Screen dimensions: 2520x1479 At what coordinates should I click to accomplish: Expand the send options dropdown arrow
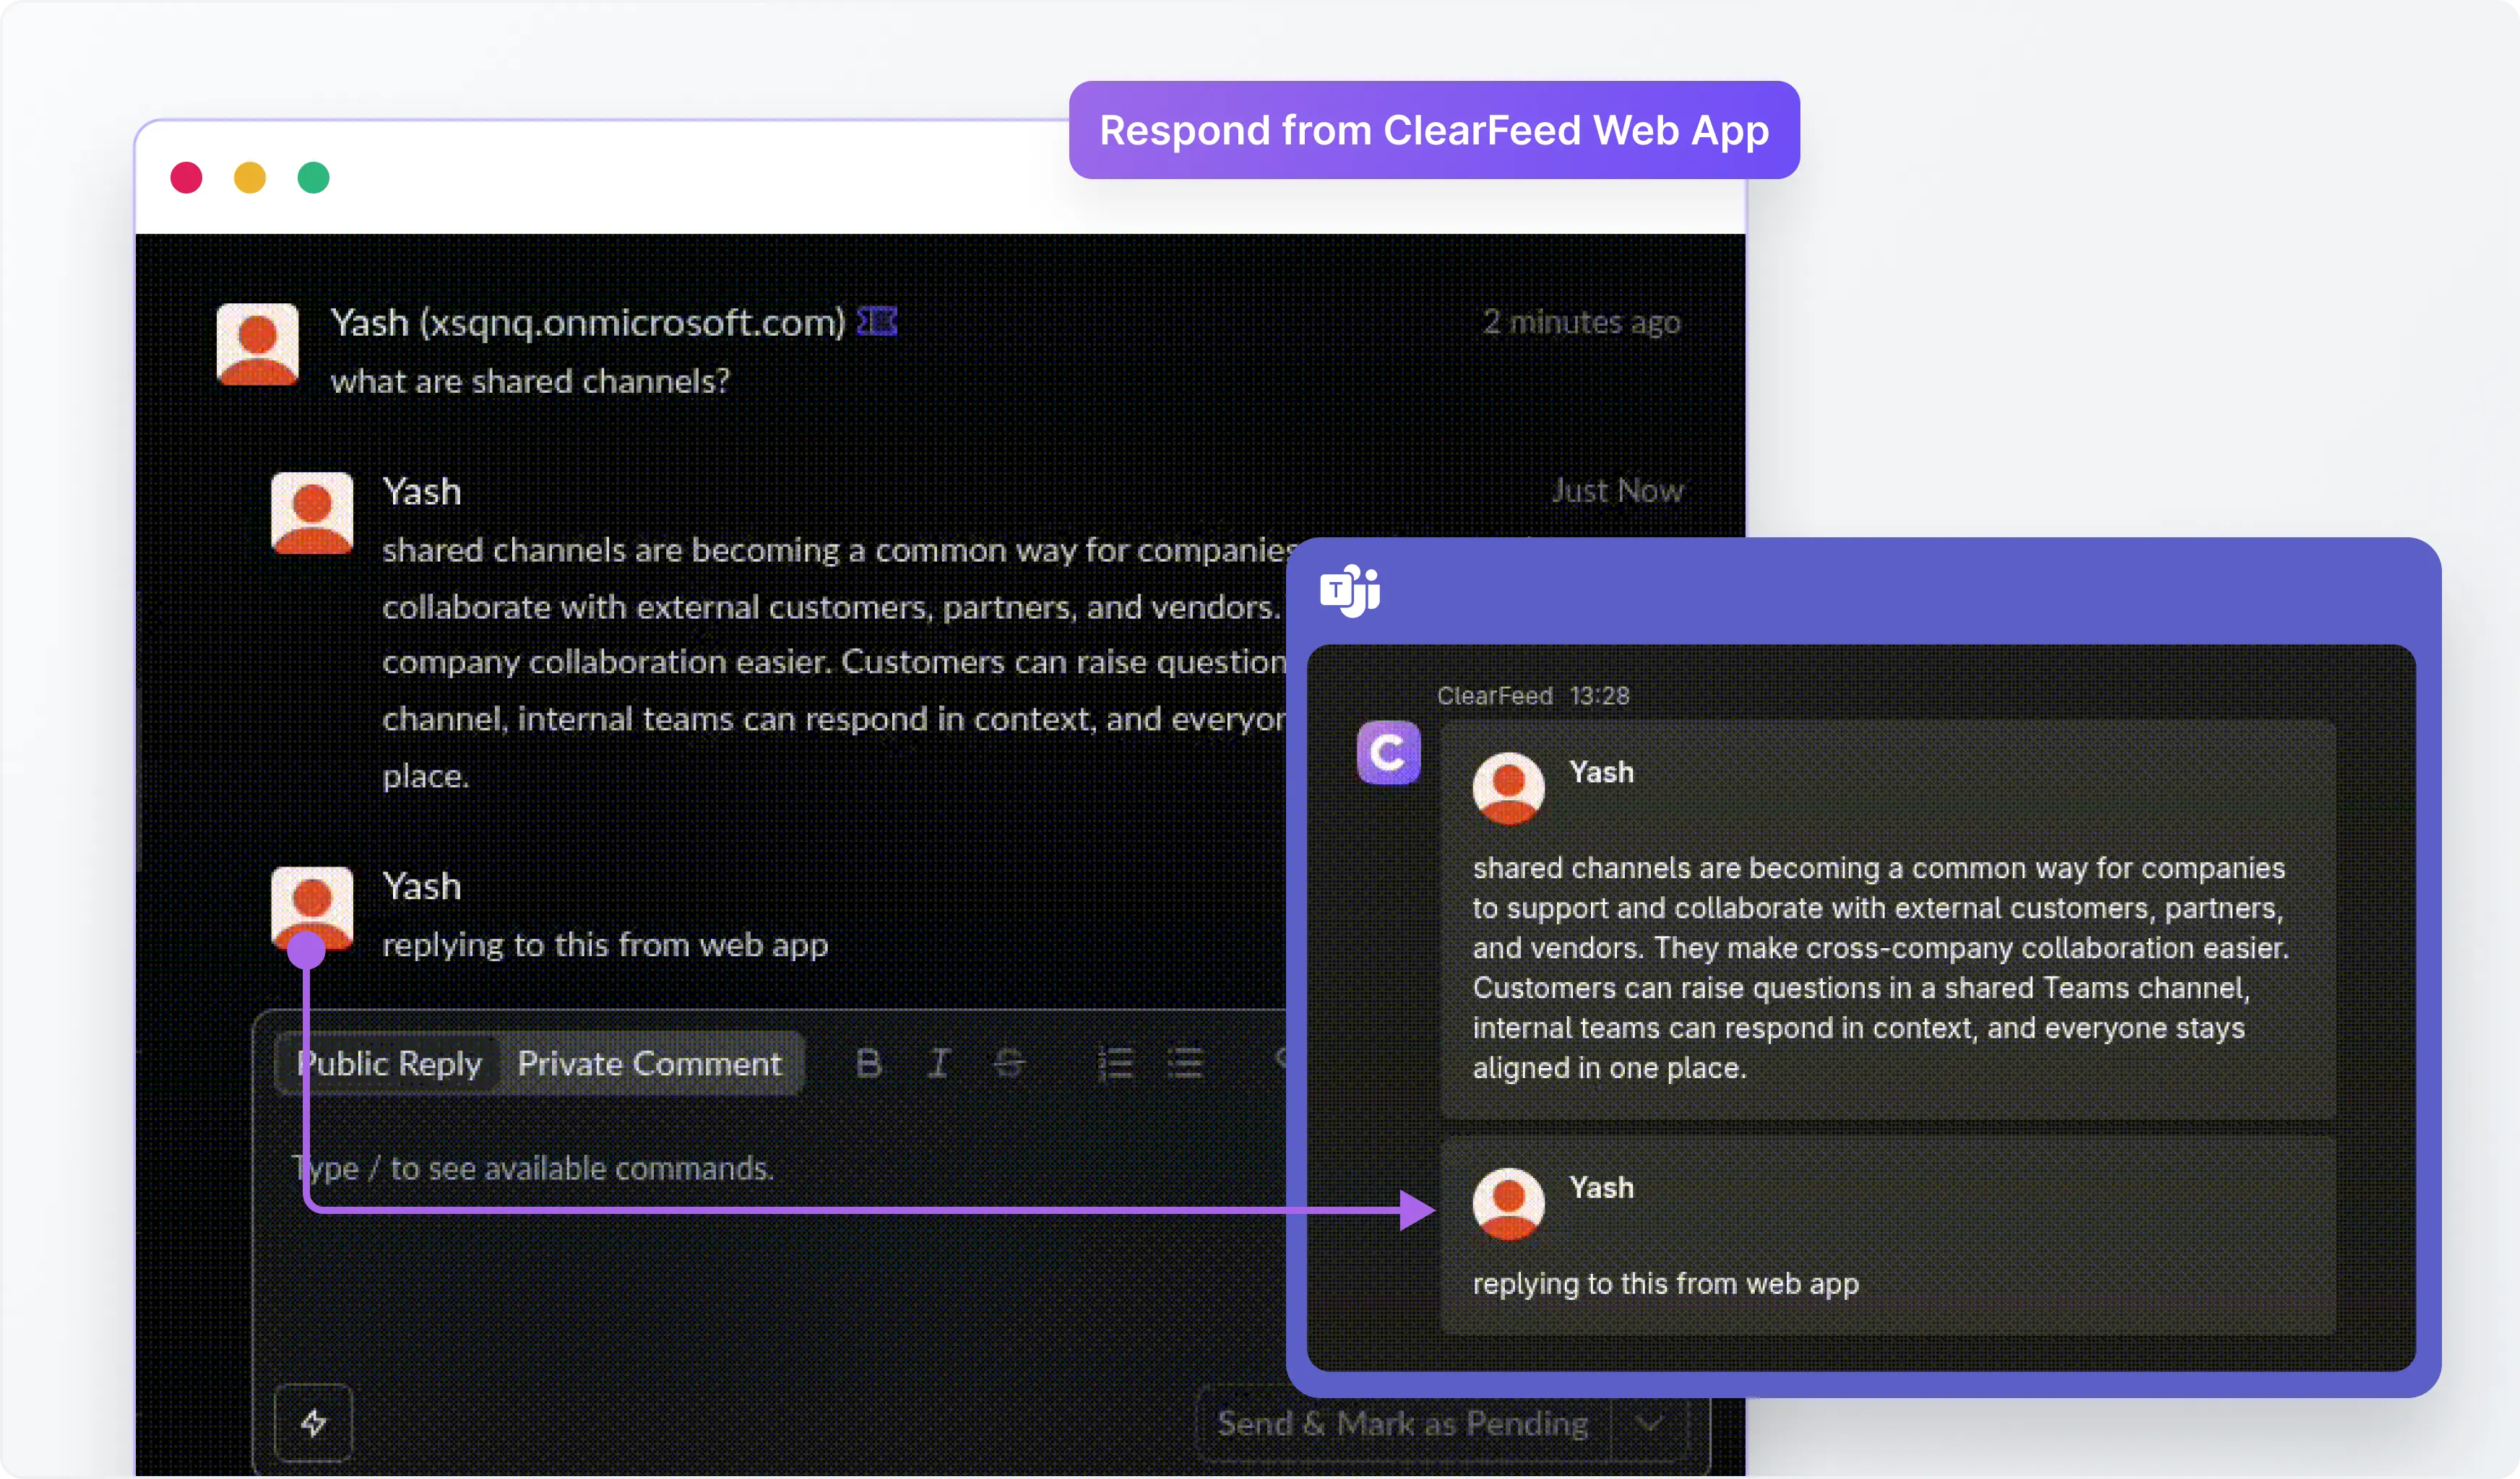(x=1650, y=1423)
